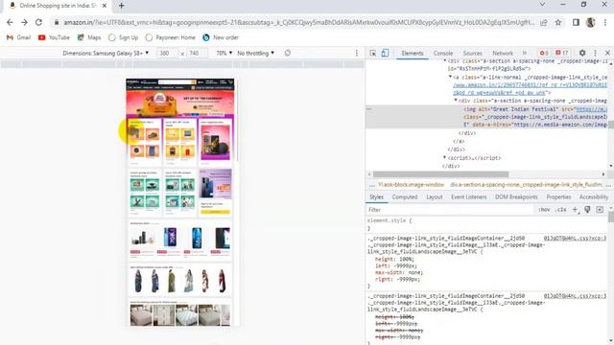Focus the styles Filter field
Viewport: 614px width, 345px height.
click(450, 210)
